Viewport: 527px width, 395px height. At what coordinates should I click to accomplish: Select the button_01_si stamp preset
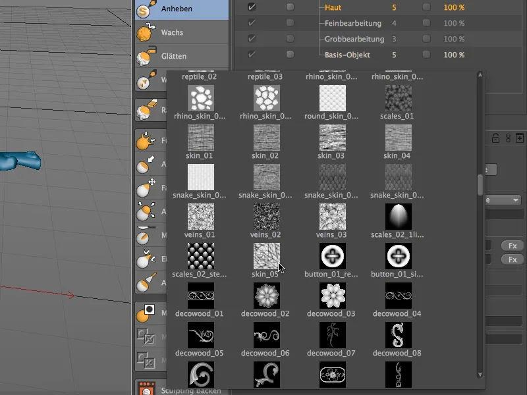[399, 256]
